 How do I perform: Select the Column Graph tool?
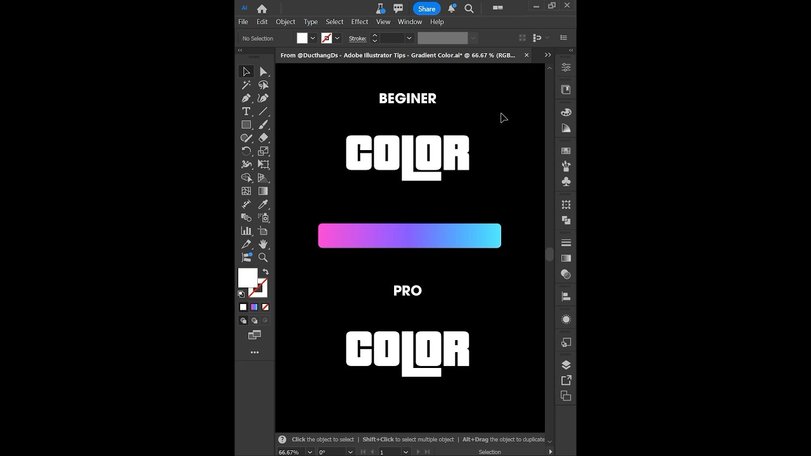(x=246, y=231)
